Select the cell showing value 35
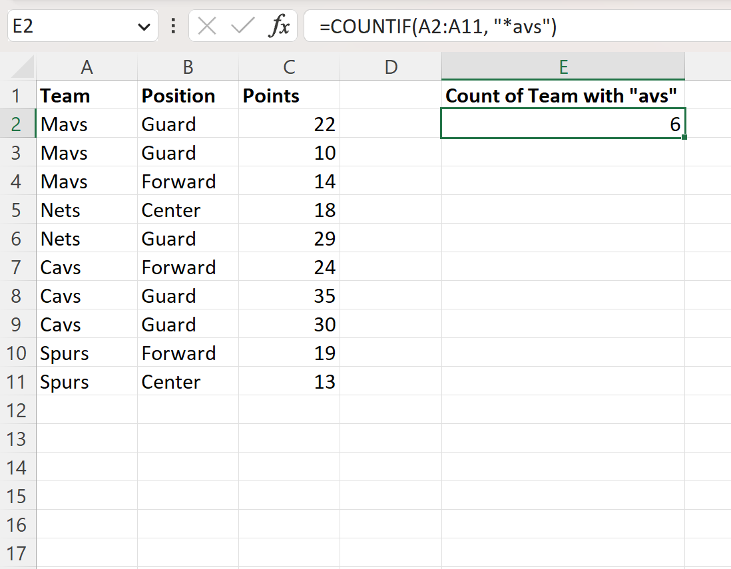The width and height of the screenshot is (731, 569). coord(289,295)
